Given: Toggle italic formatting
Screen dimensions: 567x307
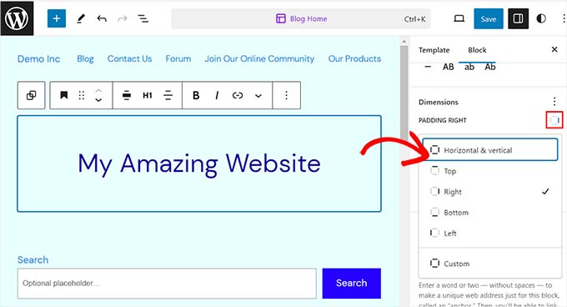Looking at the screenshot, I should 217,95.
